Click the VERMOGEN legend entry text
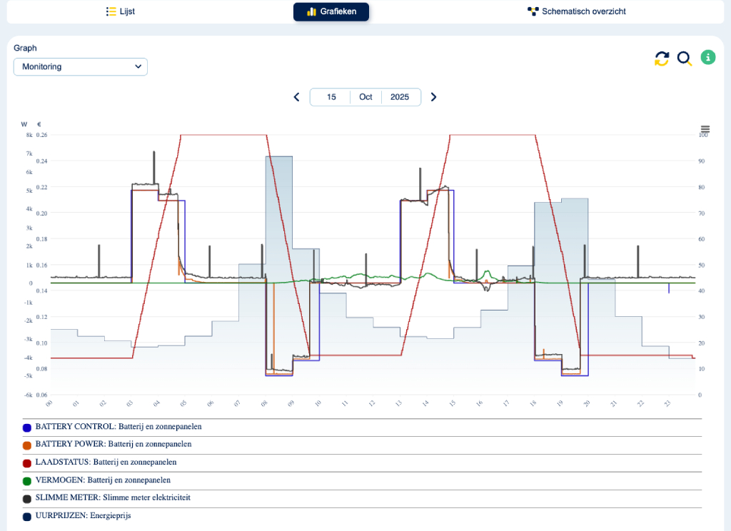The height and width of the screenshot is (531, 731). (x=103, y=480)
